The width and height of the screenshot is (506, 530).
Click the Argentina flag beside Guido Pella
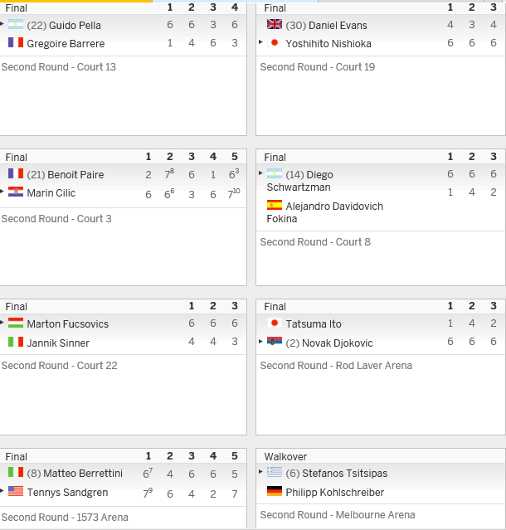point(16,24)
